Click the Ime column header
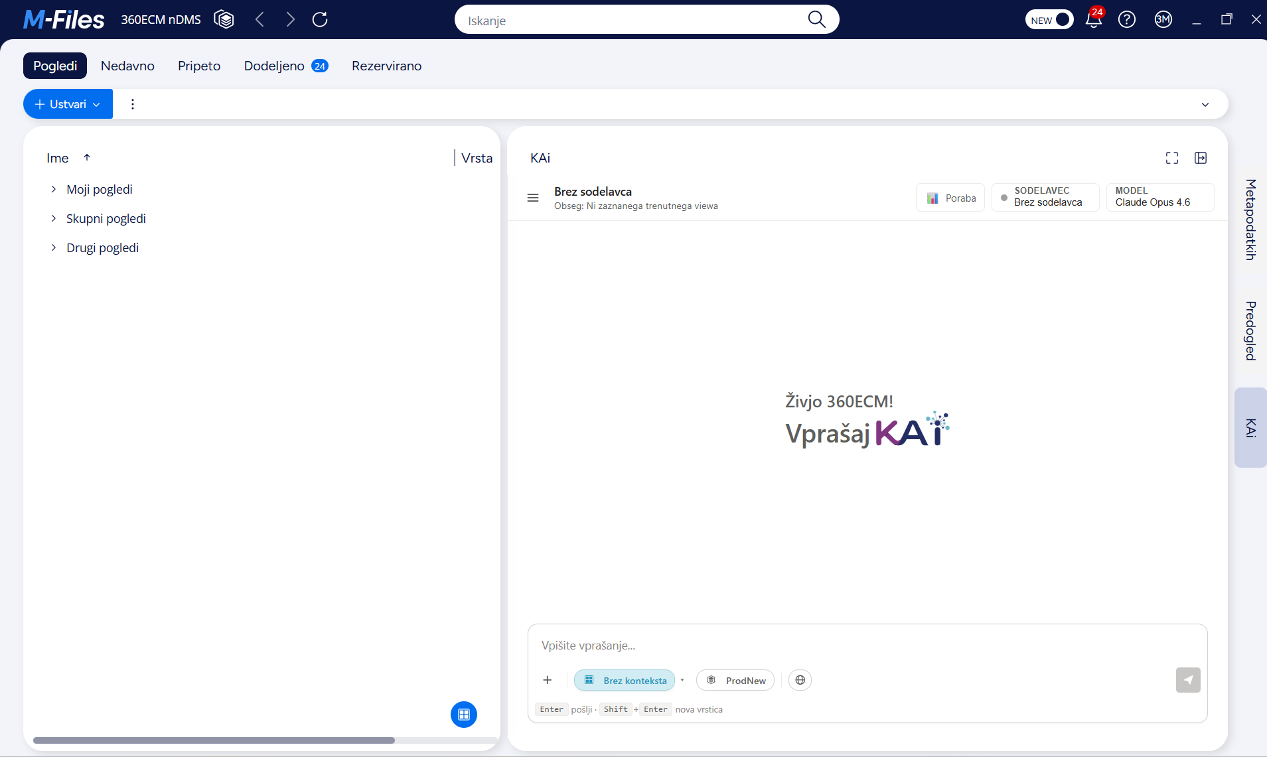 tap(58, 158)
